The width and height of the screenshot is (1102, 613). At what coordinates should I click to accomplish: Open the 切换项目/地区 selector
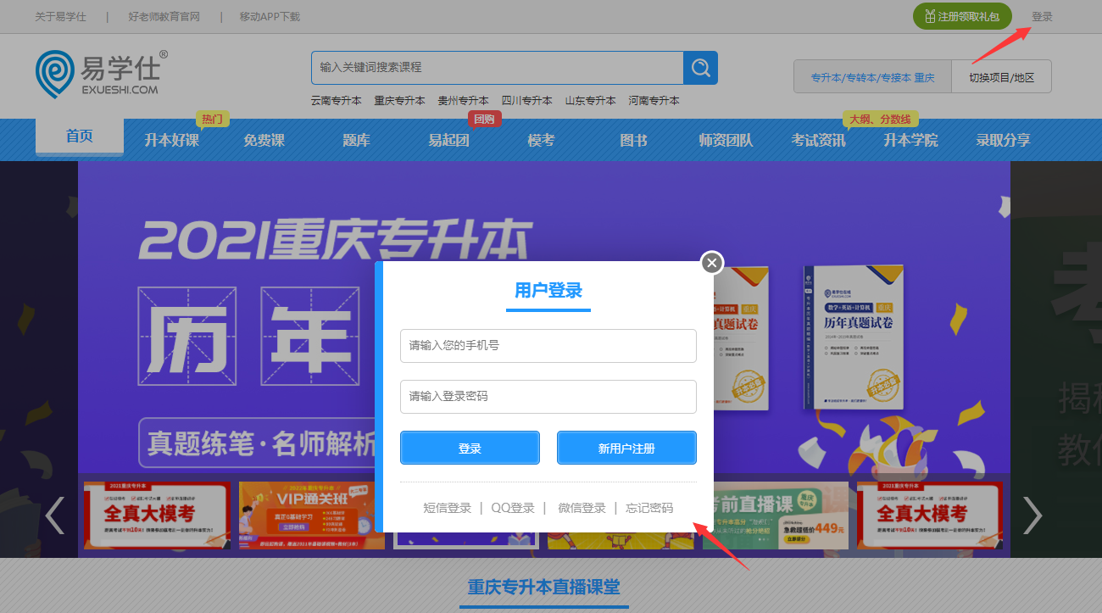(1002, 76)
